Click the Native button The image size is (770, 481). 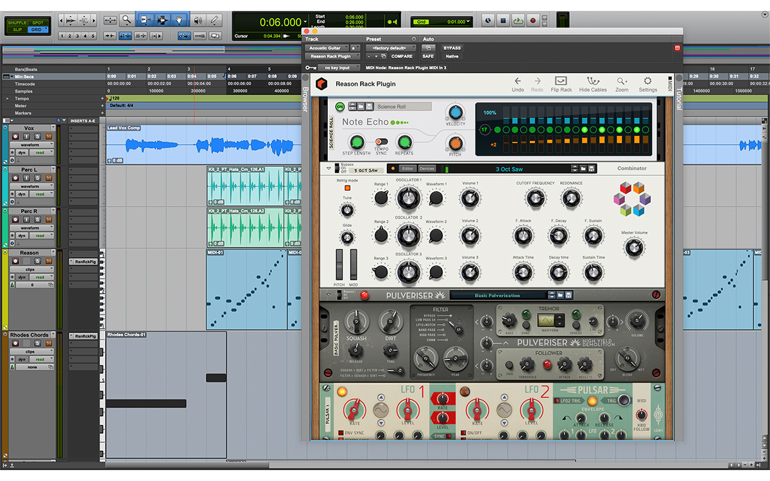452,56
